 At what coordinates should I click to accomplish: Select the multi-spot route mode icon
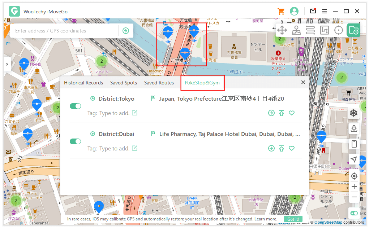310,30
